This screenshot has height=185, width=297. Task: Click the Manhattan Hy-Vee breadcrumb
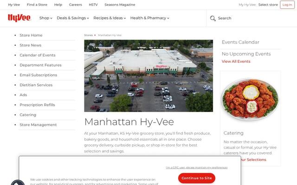(x=110, y=35)
